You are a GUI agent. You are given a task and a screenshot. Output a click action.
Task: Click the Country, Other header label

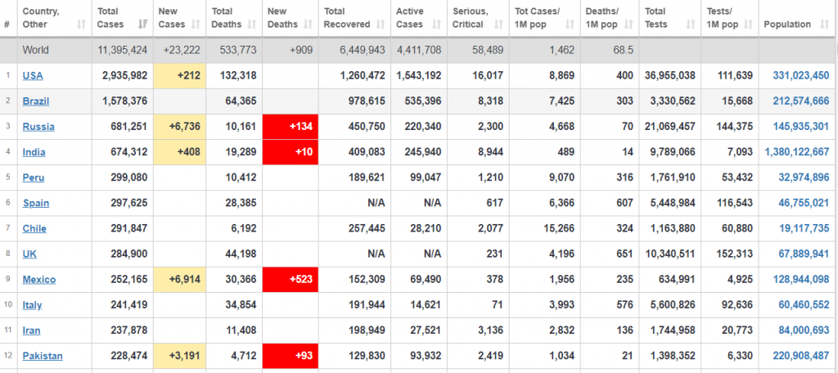coord(41,18)
